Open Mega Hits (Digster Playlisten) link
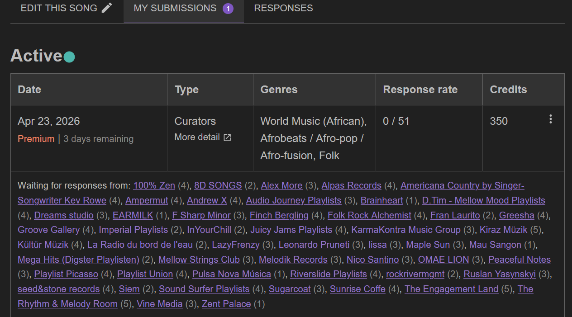Image resolution: width=572 pixels, height=317 pixels. point(78,260)
